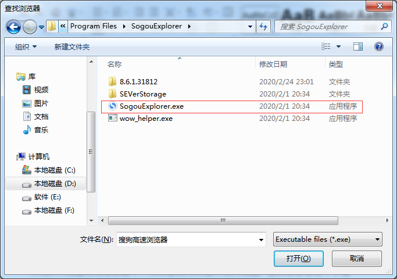The width and height of the screenshot is (397, 279).
Task: Expand the view options dropdown arrow
Action: pos(338,46)
